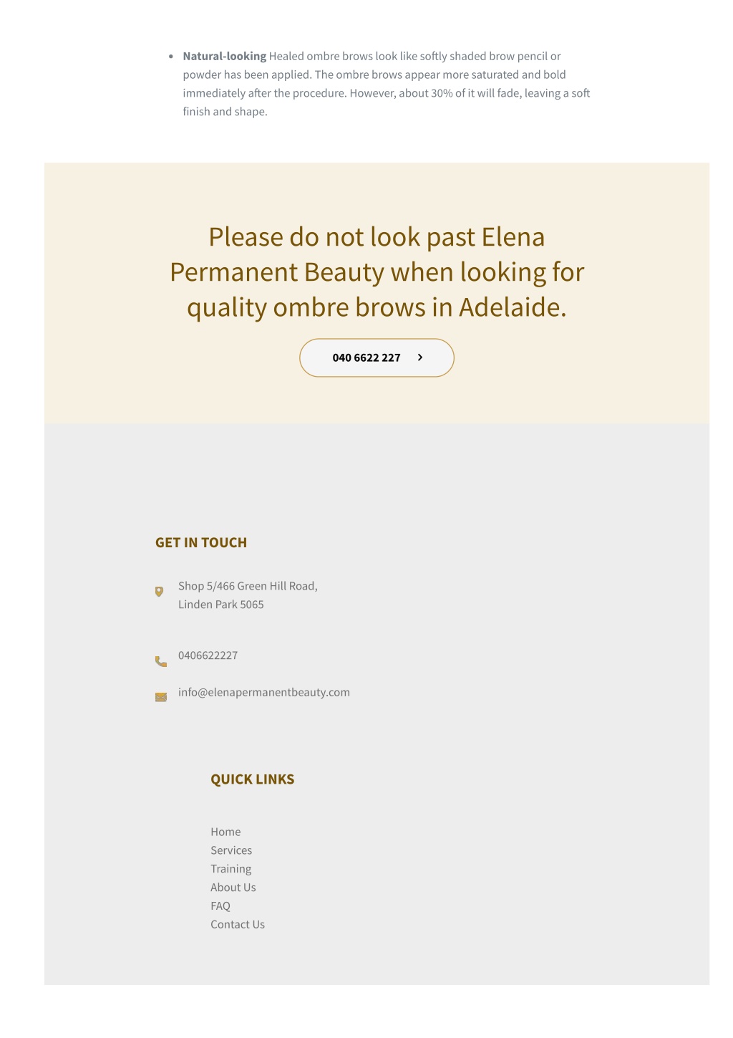
Task: Select the Linden Park 5065 text line
Action: [x=220, y=605]
